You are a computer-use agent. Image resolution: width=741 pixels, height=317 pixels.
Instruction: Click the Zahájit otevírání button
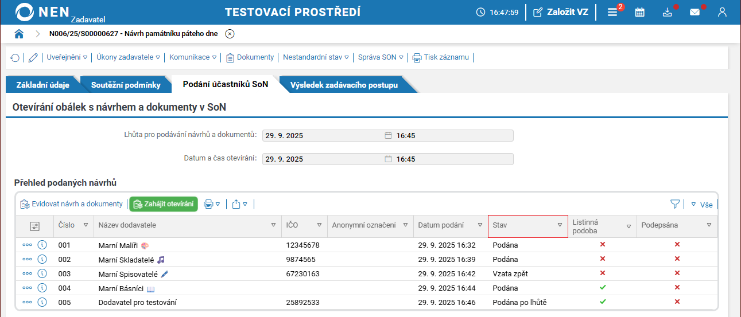[x=164, y=204]
